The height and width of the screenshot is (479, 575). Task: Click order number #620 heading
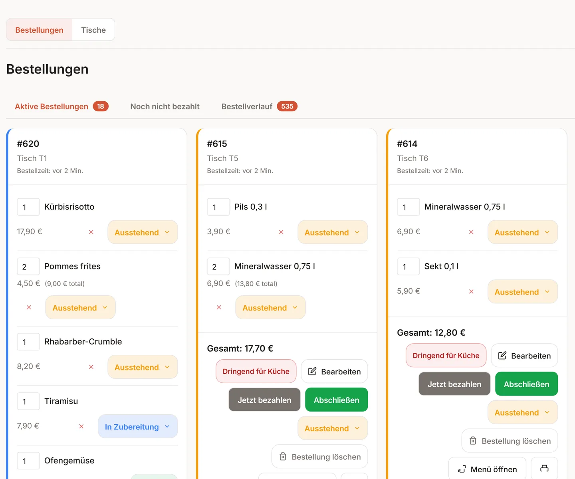(x=28, y=144)
